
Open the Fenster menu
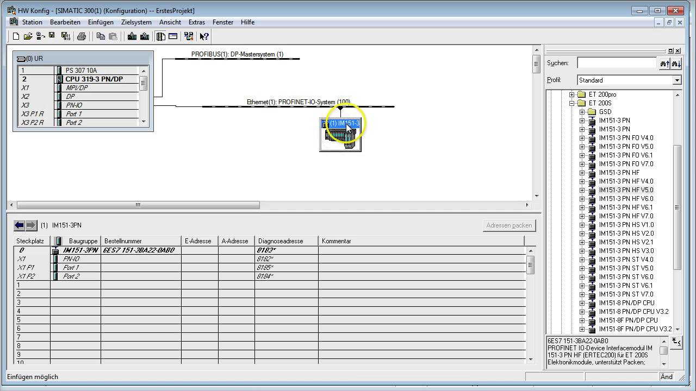point(223,22)
